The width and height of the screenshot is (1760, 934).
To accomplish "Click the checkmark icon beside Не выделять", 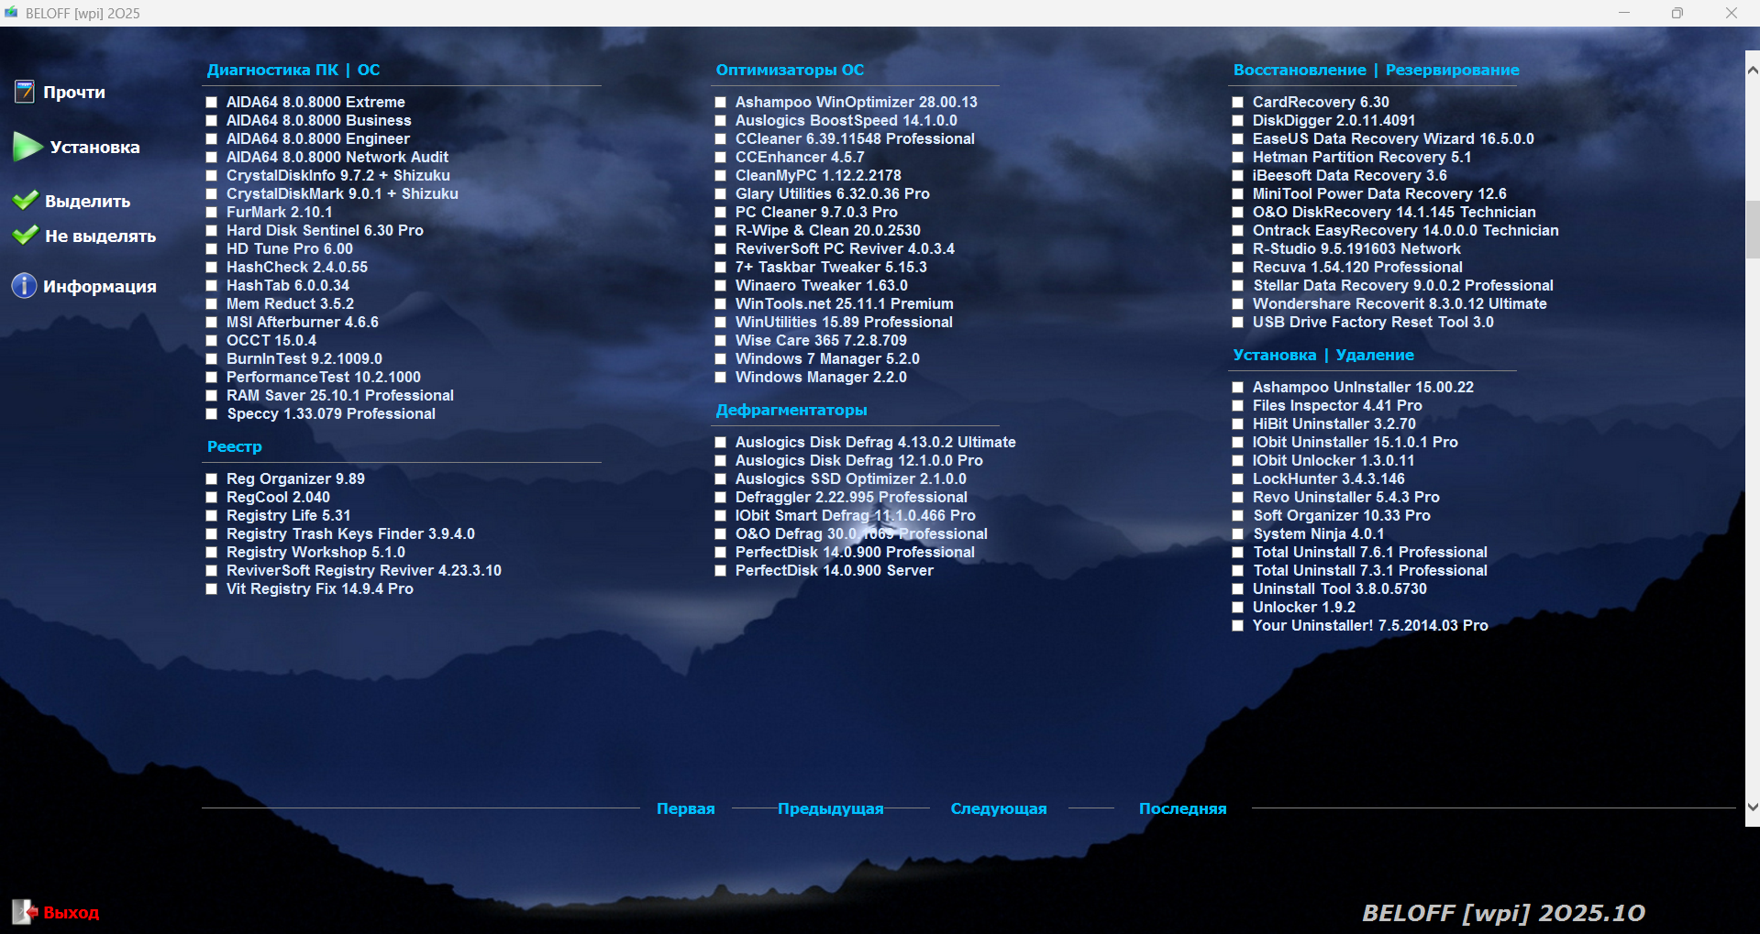I will 25,236.
